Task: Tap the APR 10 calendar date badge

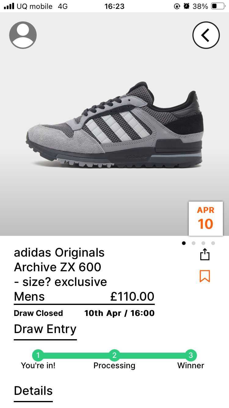Action: 206,218
